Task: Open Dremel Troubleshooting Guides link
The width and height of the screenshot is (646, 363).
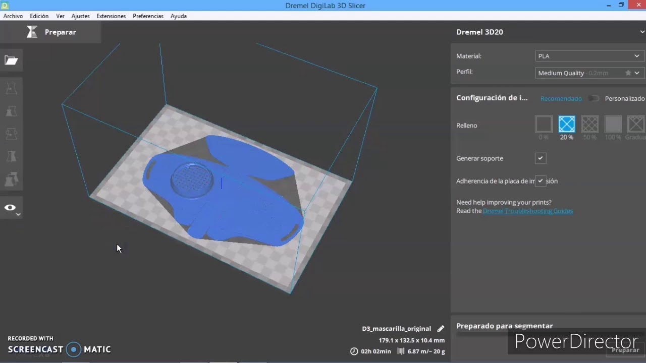Action: 528,211
